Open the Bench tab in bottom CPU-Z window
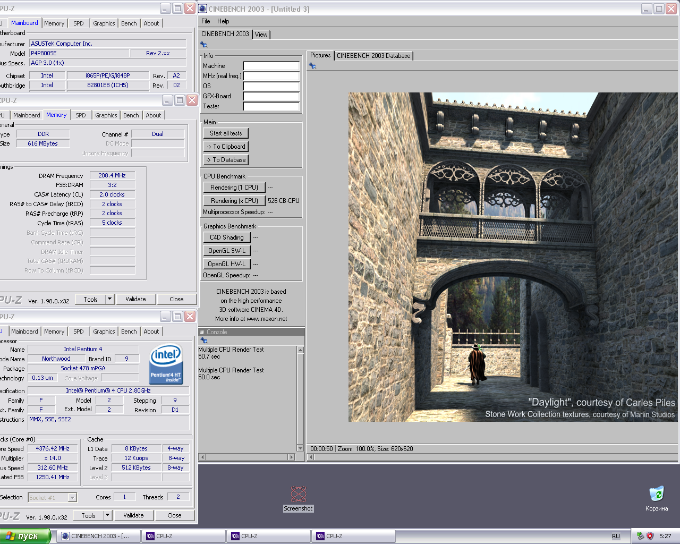The width and height of the screenshot is (680, 544). point(129,331)
